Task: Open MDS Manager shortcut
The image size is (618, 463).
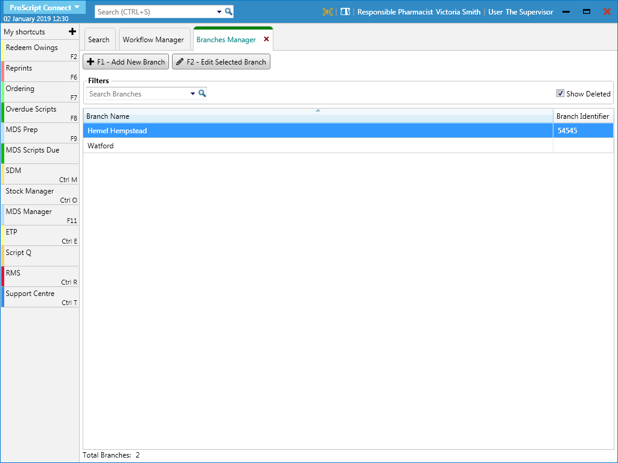Action: [40, 215]
